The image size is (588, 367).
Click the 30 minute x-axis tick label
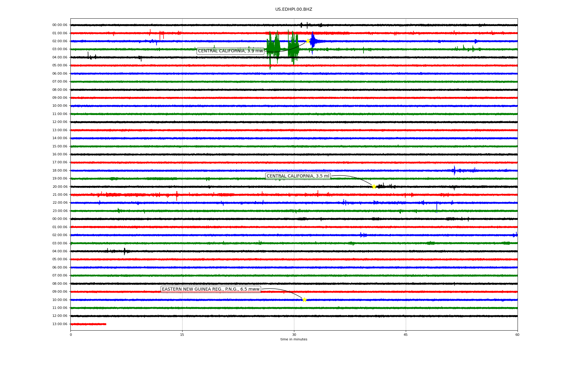tap(294, 335)
